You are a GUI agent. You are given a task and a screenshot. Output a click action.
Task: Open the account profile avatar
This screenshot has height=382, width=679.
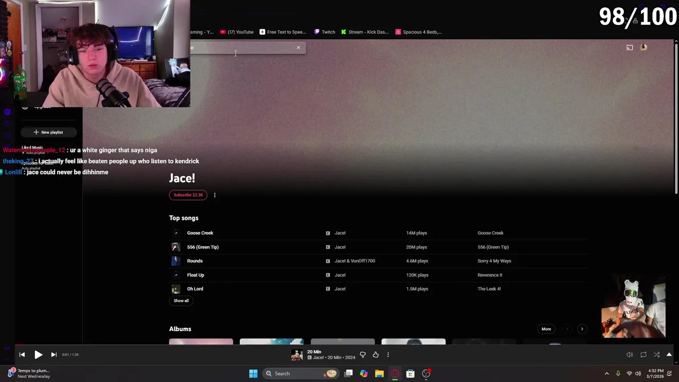pyautogui.click(x=643, y=48)
